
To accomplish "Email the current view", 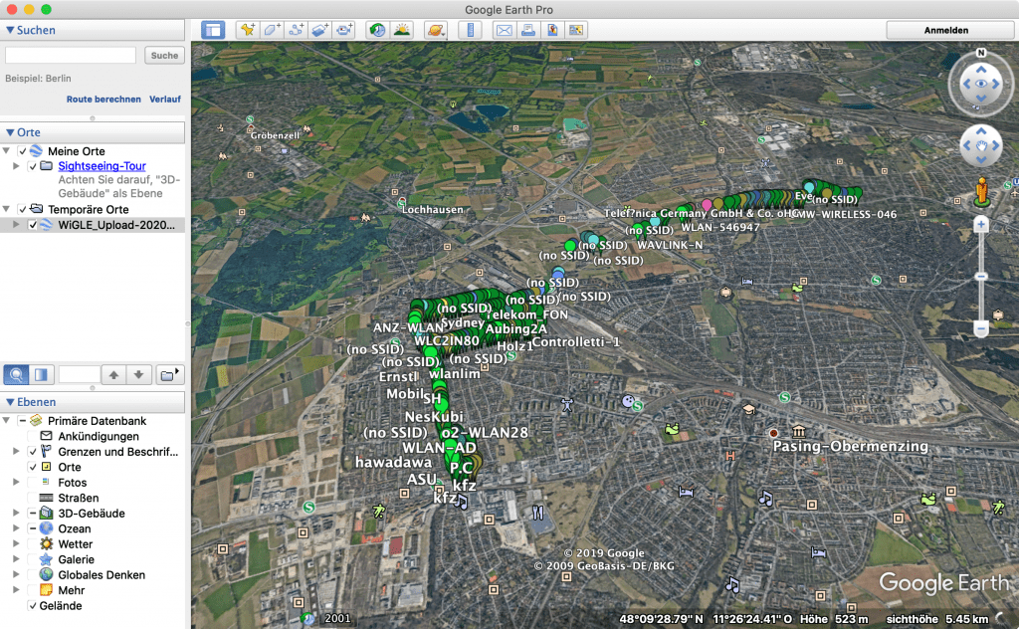I will tap(504, 30).
